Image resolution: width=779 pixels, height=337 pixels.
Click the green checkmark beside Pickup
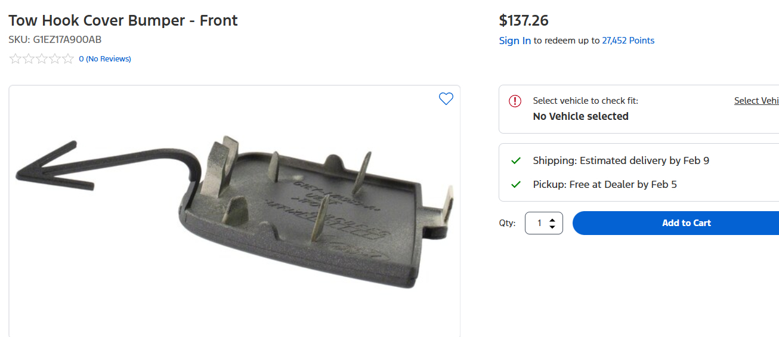[516, 185]
